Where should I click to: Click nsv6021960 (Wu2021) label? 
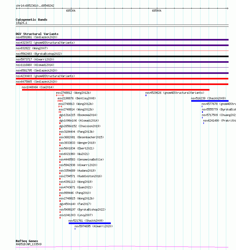pyautogui.click(x=74, y=154)
